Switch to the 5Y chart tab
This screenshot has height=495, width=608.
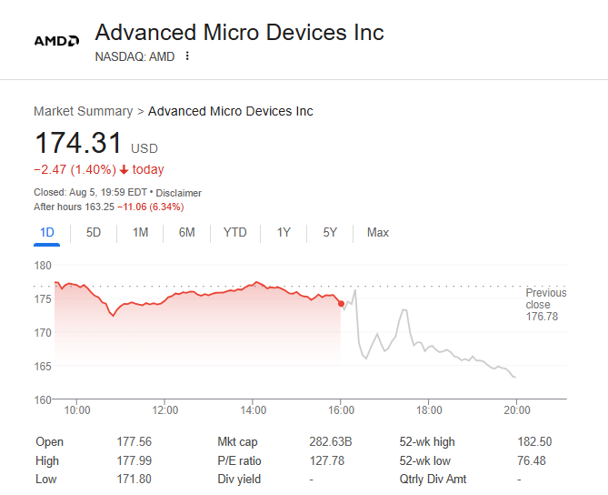click(330, 233)
